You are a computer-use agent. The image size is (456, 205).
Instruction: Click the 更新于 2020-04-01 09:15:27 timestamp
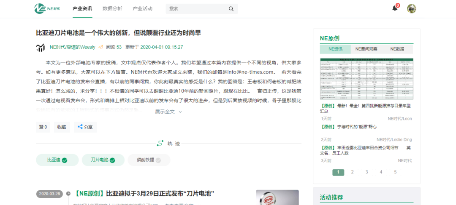154,47
